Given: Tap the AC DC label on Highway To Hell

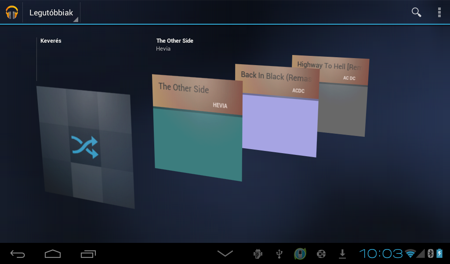Looking at the screenshot, I should coord(349,78).
